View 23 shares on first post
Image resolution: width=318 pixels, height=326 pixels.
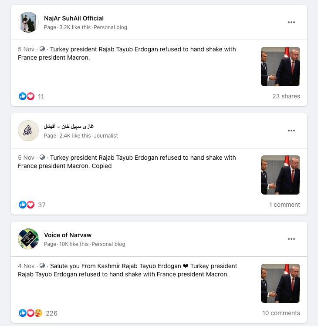pyautogui.click(x=286, y=96)
